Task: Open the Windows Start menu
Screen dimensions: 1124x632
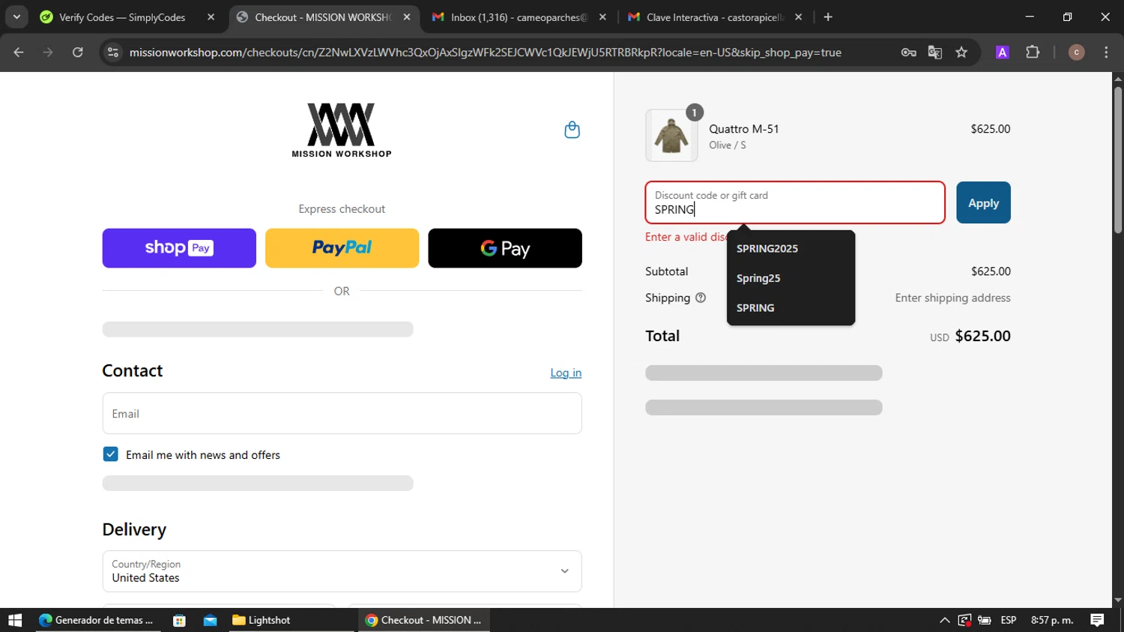Action: point(15,620)
